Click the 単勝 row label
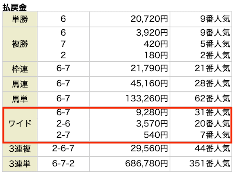 pyautogui.click(x=20, y=19)
